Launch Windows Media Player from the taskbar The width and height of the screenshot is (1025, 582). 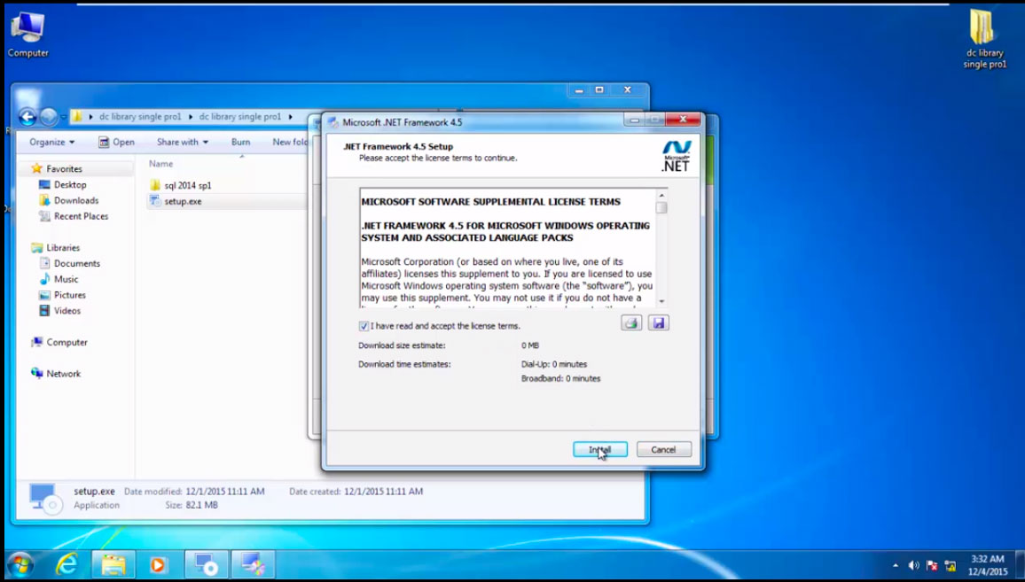[158, 563]
